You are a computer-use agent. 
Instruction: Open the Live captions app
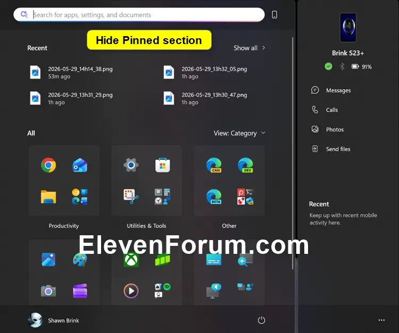214,259
